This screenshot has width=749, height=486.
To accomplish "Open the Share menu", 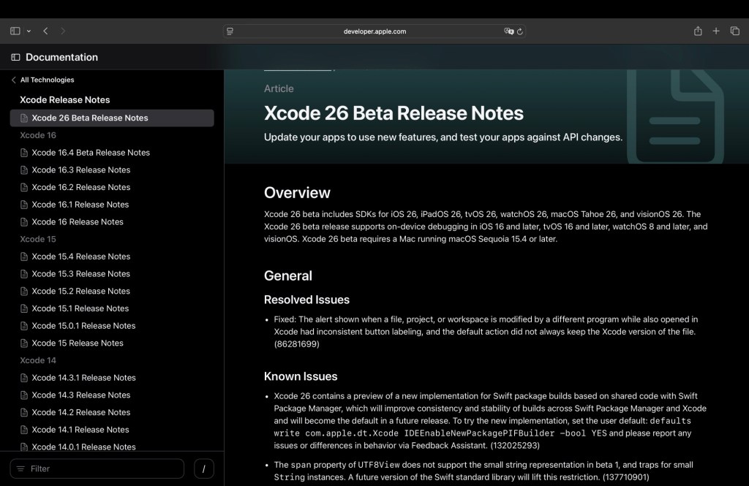I will (698, 31).
